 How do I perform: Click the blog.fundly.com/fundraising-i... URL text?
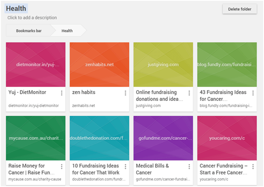[x=226, y=106]
